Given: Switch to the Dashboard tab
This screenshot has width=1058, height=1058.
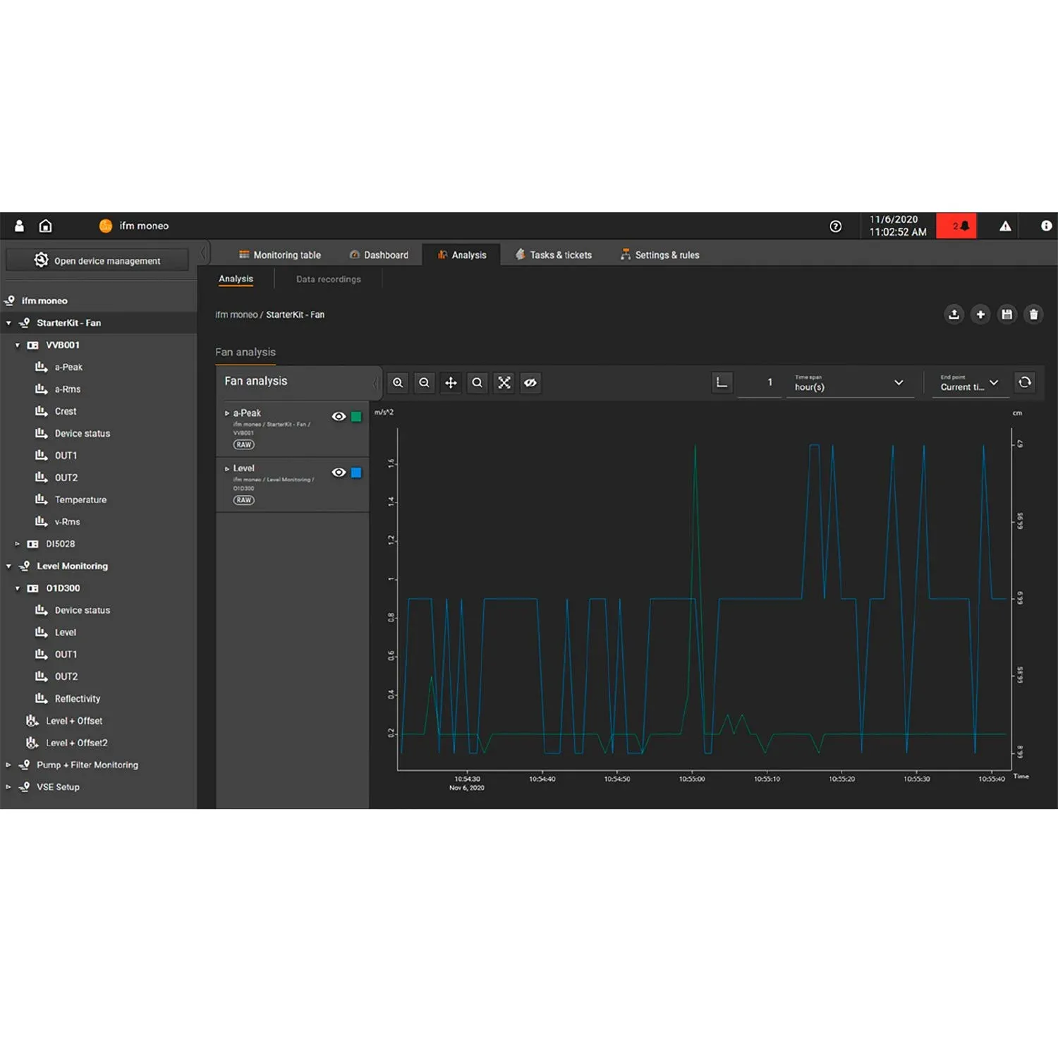Looking at the screenshot, I should pyautogui.click(x=379, y=255).
